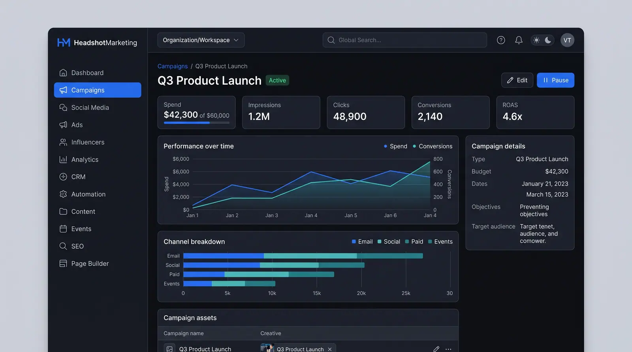
Task: Click the Conversions 2,140 card
Action: click(x=450, y=112)
